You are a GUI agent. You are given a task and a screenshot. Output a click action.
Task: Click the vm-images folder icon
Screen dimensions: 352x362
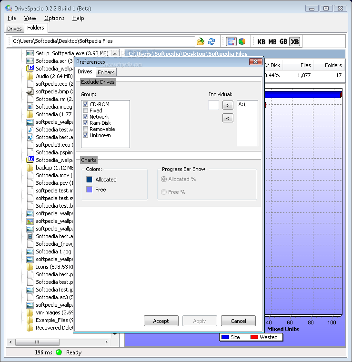click(30, 312)
